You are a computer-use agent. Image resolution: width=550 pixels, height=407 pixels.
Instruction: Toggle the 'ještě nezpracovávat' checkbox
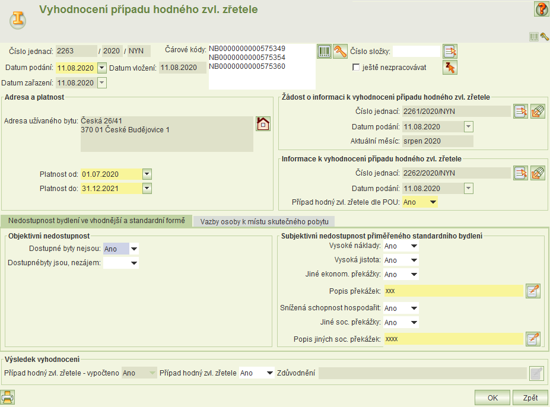pyautogui.click(x=356, y=67)
